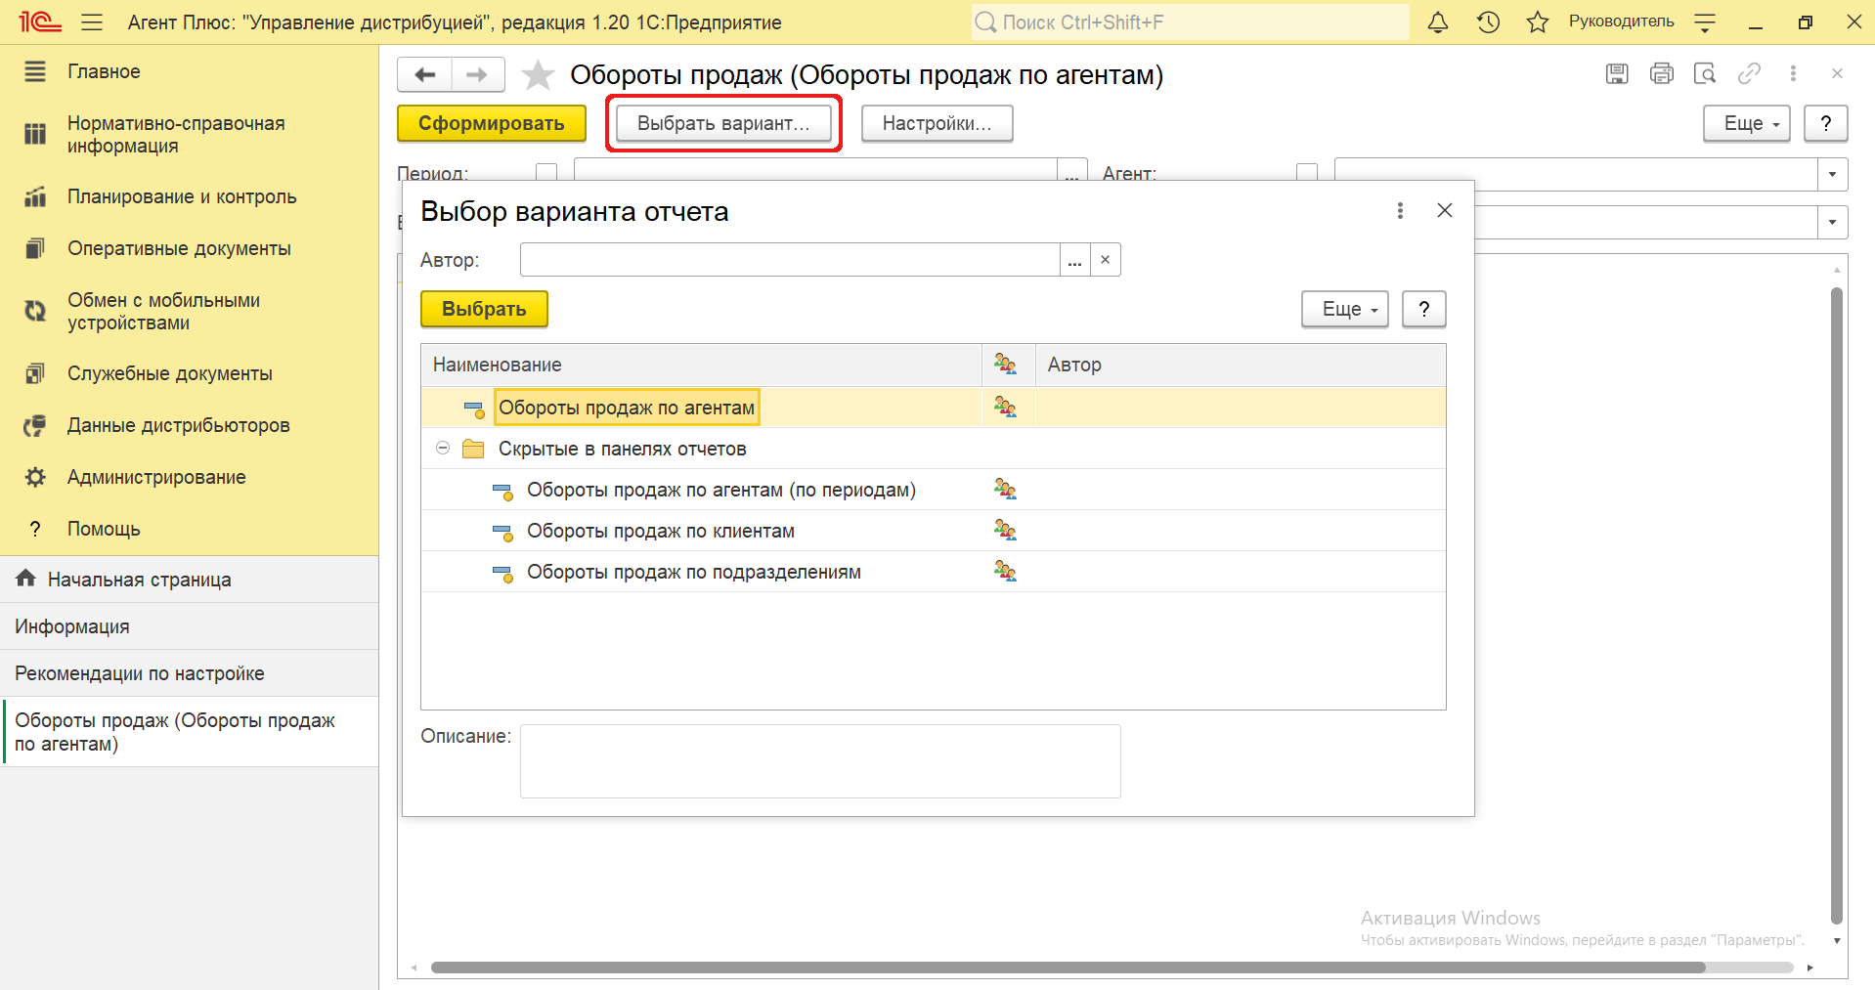Open help ? button in report toolbar
Screen dimensions: 1875x990
point(1825,123)
